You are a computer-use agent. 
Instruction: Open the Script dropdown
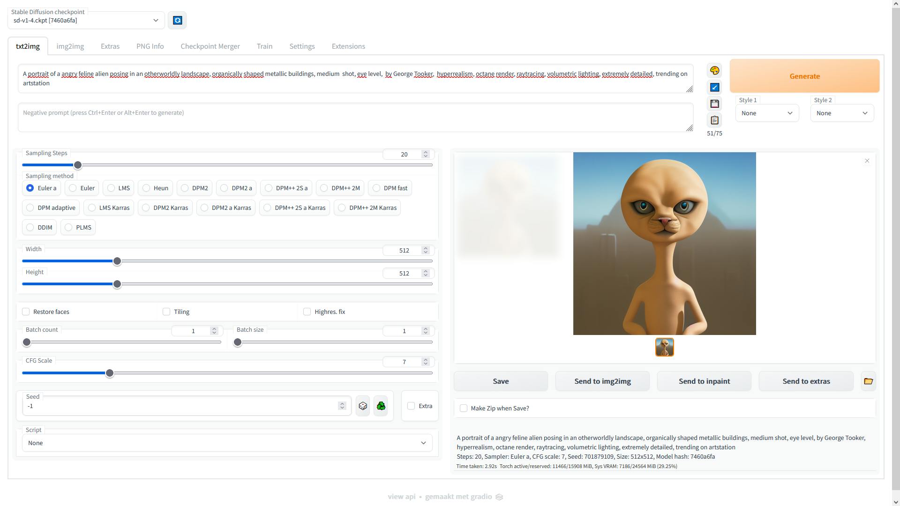227,443
